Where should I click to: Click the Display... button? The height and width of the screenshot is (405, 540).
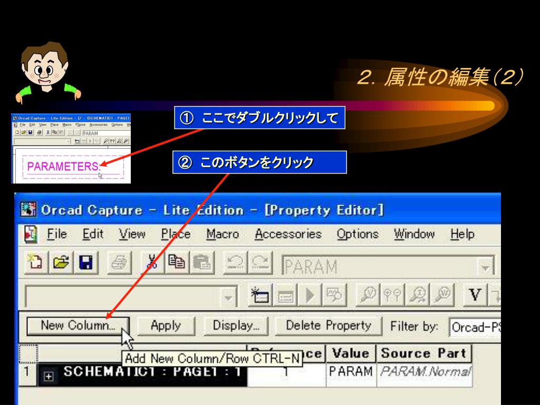point(236,326)
